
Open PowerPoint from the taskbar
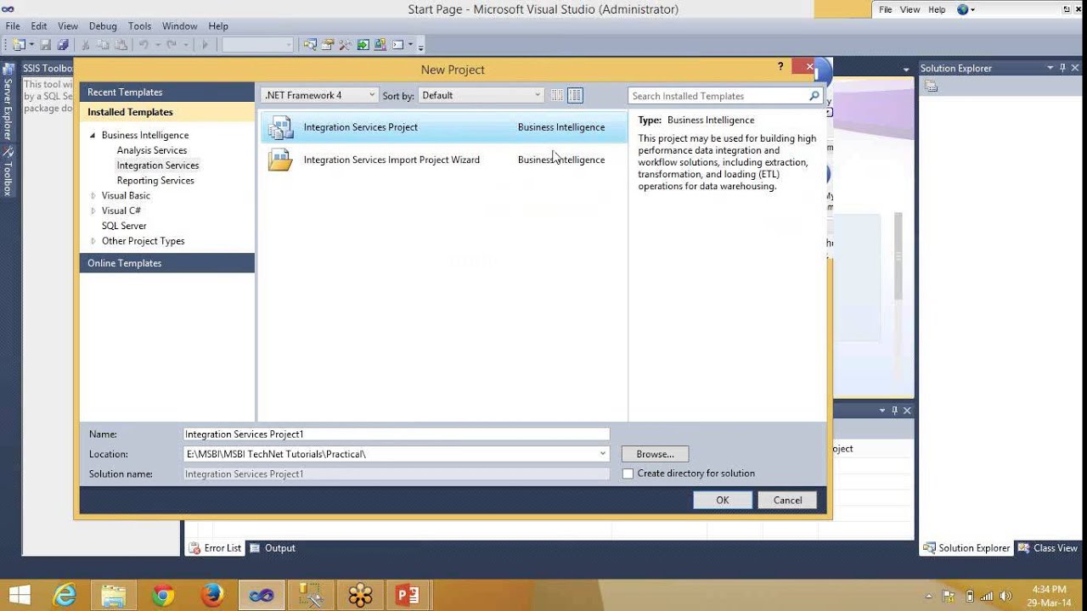pyautogui.click(x=408, y=595)
